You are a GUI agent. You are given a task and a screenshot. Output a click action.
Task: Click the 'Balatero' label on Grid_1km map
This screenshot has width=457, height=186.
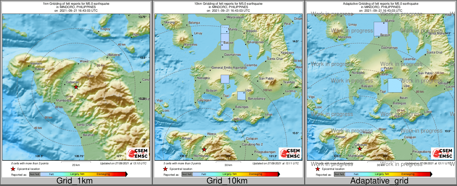(x=114, y=55)
